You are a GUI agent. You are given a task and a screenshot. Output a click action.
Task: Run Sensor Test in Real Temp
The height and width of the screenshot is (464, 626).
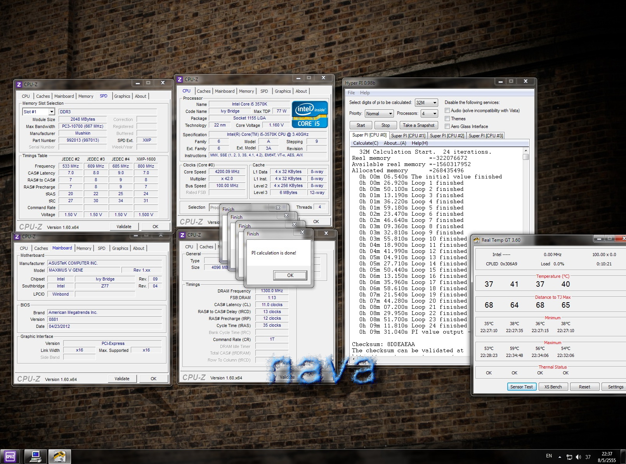[x=522, y=387]
